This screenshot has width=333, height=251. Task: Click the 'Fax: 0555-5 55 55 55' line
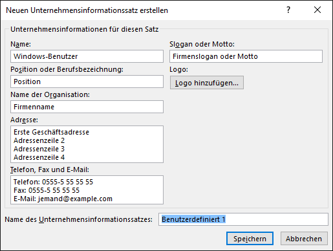[x=47, y=190]
